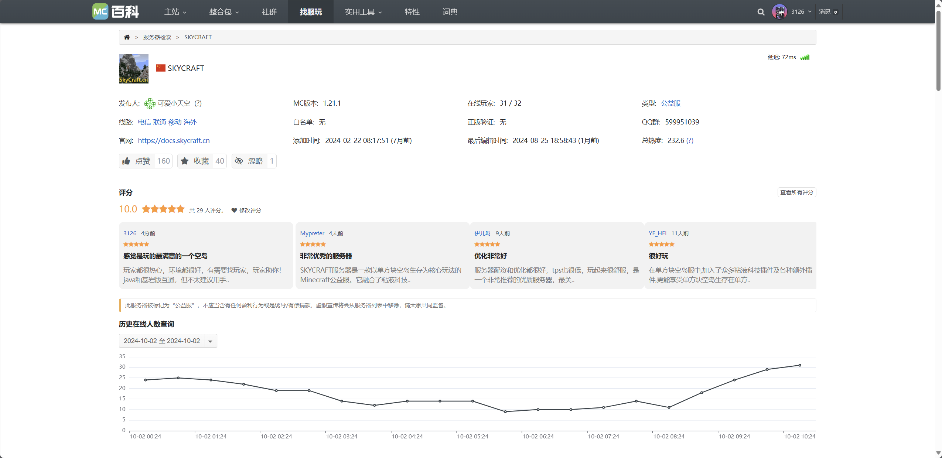This screenshot has height=458, width=942.
Task: Click the SKYCRAFT breadcrumb item
Action: coord(198,37)
